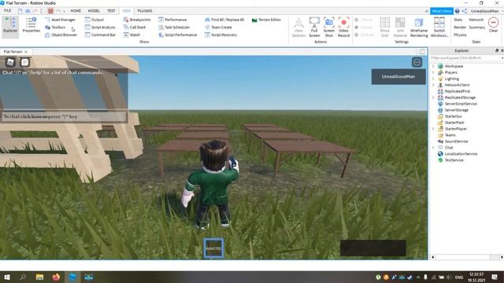Toggle the chat icon in game view
The height and width of the screenshot is (283, 504).
(24, 62)
